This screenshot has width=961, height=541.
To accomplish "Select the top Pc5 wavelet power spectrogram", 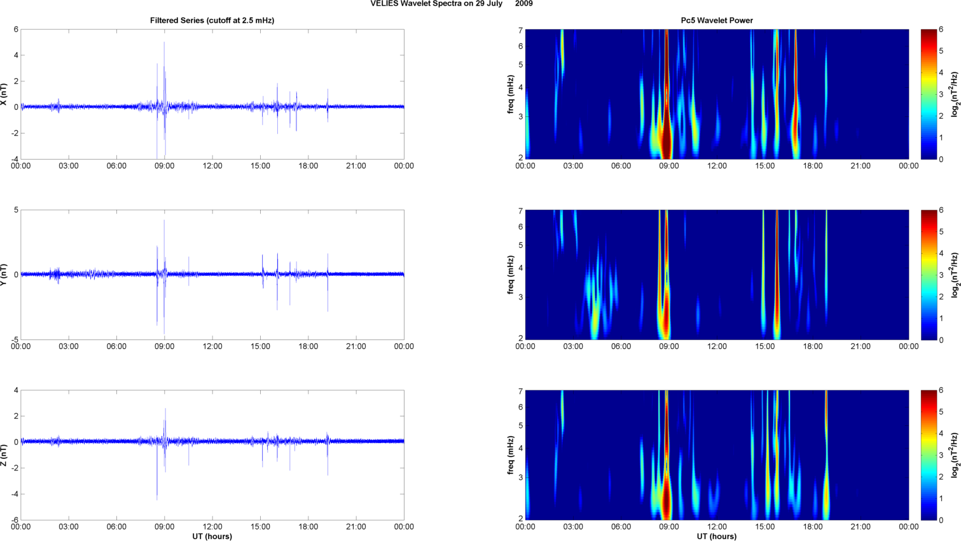I will pyautogui.click(x=717, y=94).
